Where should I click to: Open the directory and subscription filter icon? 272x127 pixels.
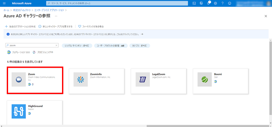click(x=201, y=3)
